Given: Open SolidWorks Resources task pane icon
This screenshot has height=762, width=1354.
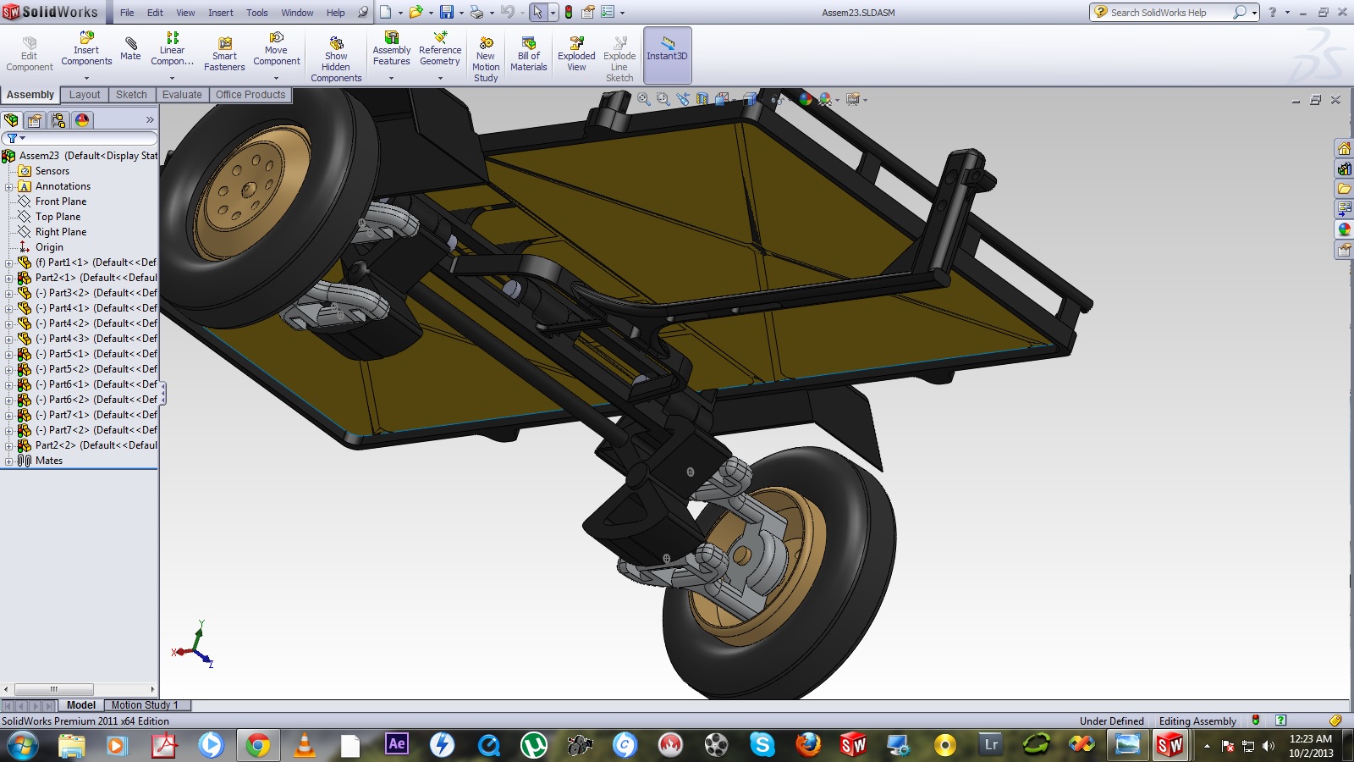Looking at the screenshot, I should [x=1344, y=148].
